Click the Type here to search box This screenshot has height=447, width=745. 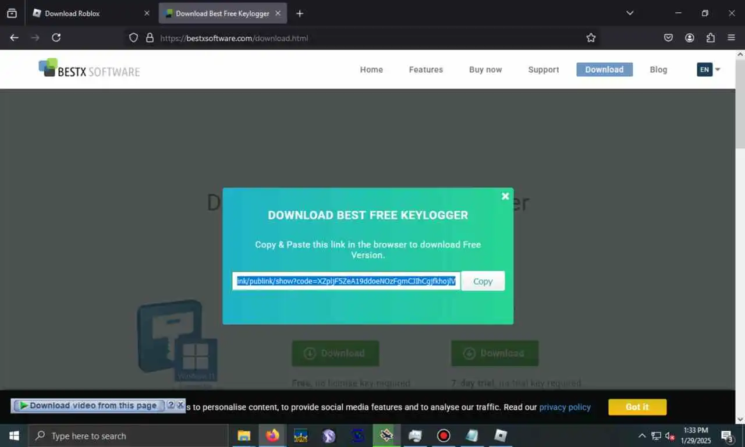click(x=128, y=435)
